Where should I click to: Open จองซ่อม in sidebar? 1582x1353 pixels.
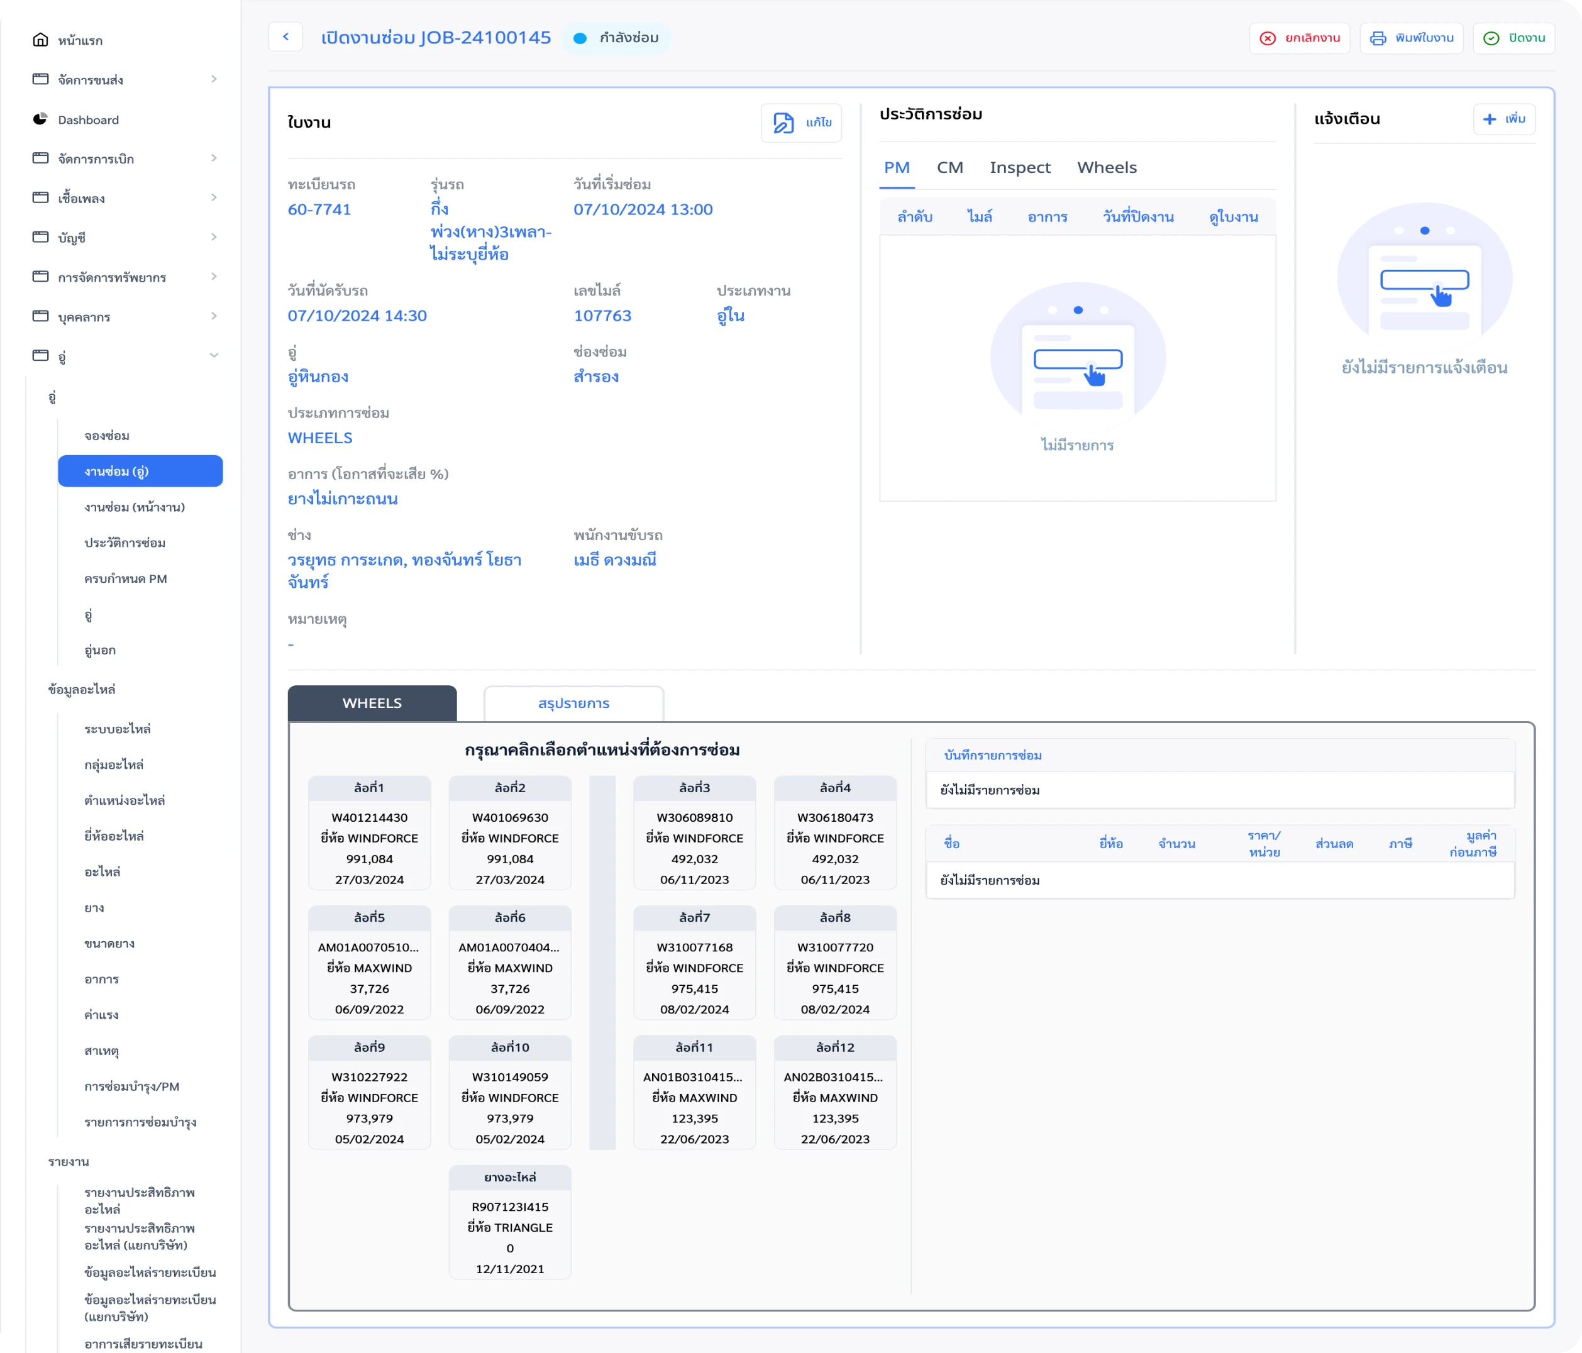pyautogui.click(x=107, y=435)
